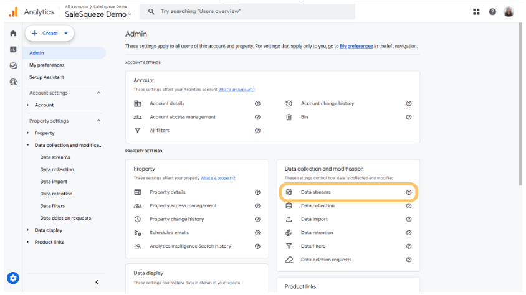Open Data collection in the sidebar tree
Image resolution: width=526 pixels, height=295 pixels.
57,169
